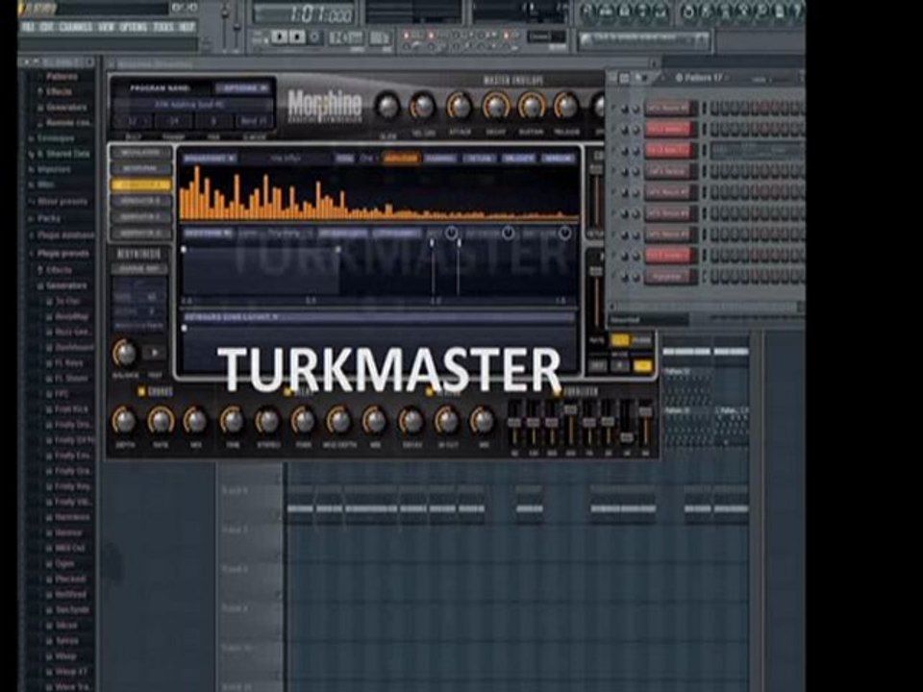Open the FILE menu
This screenshot has height=692, width=923.
(x=28, y=27)
